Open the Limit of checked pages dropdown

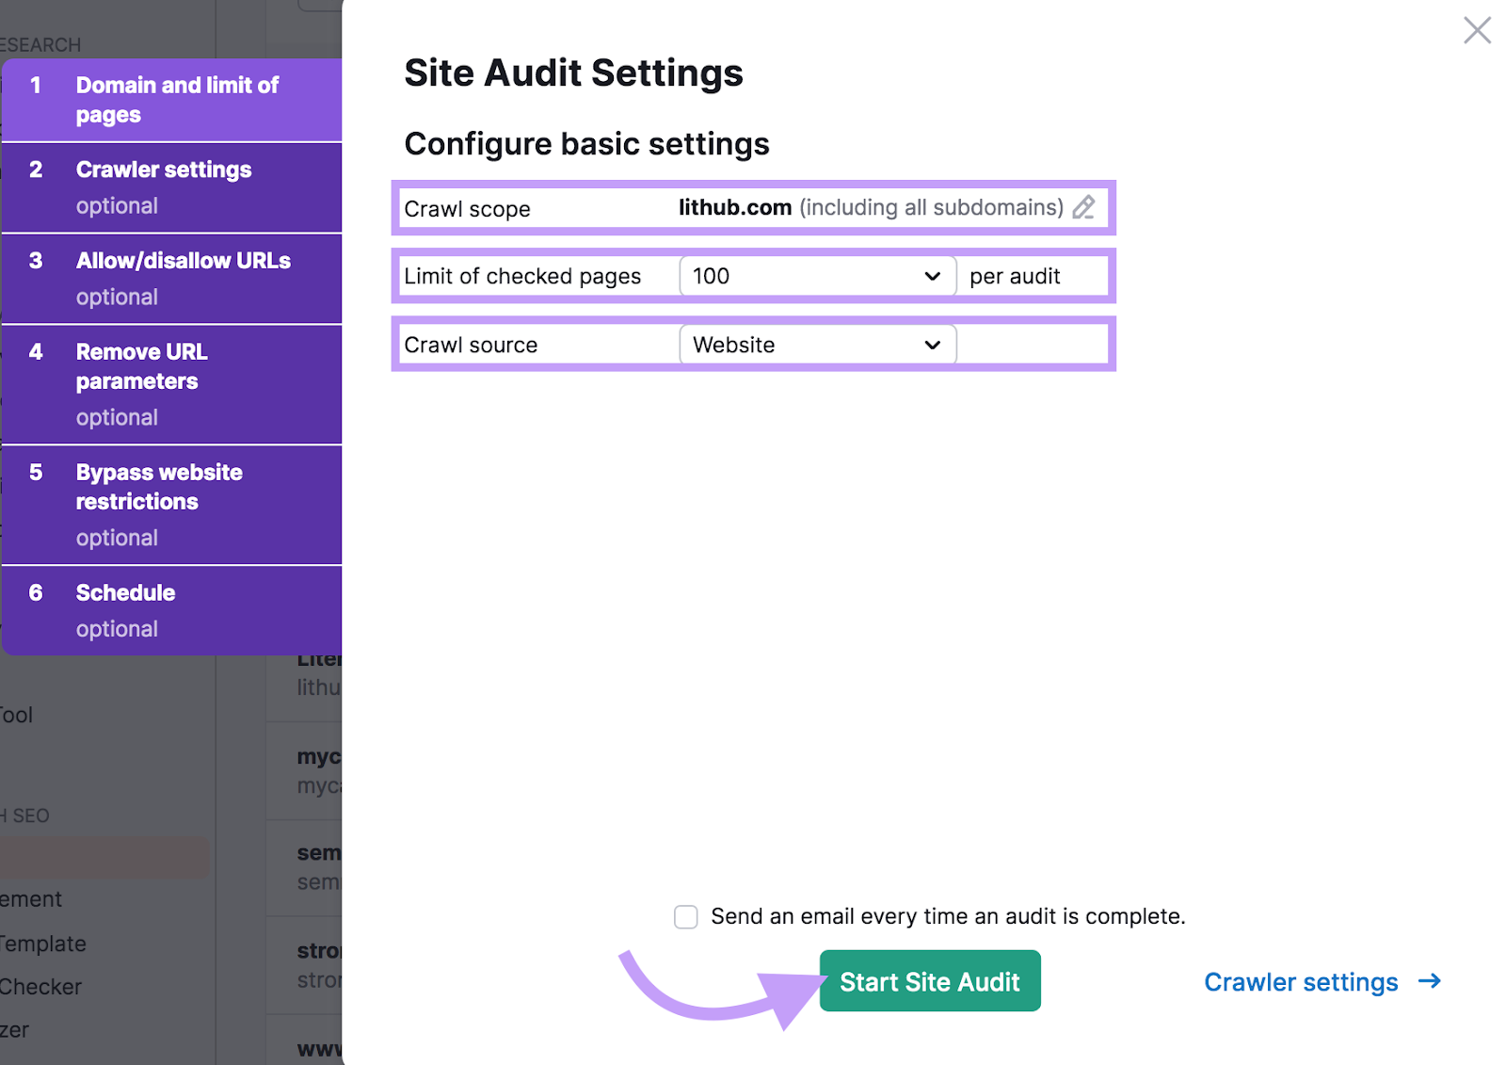point(817,276)
